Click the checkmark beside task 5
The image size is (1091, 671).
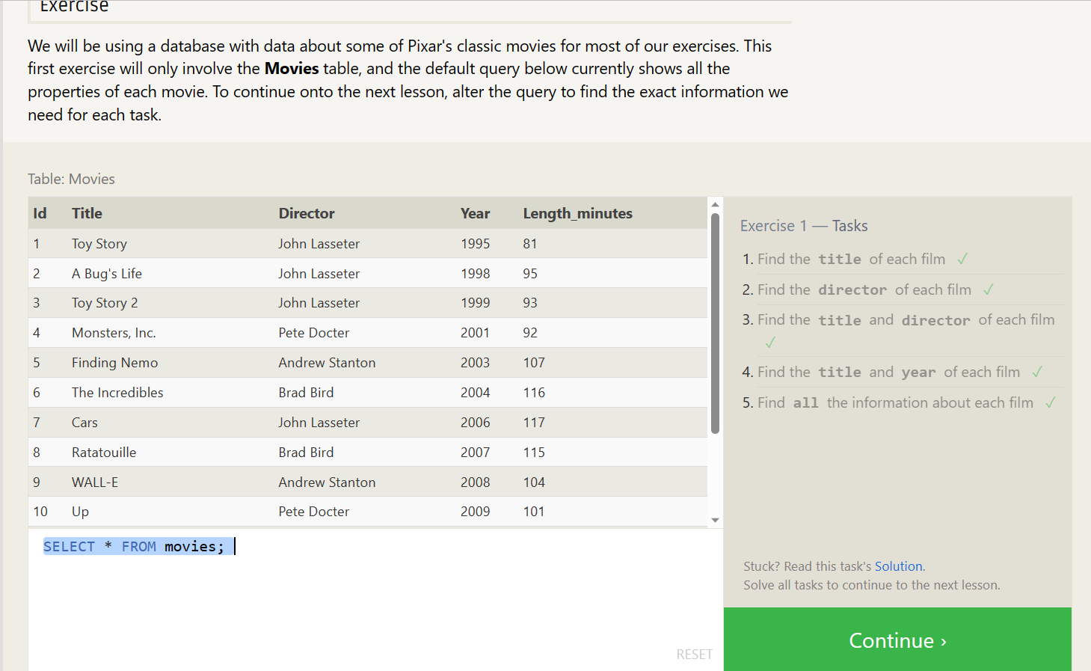1051,402
